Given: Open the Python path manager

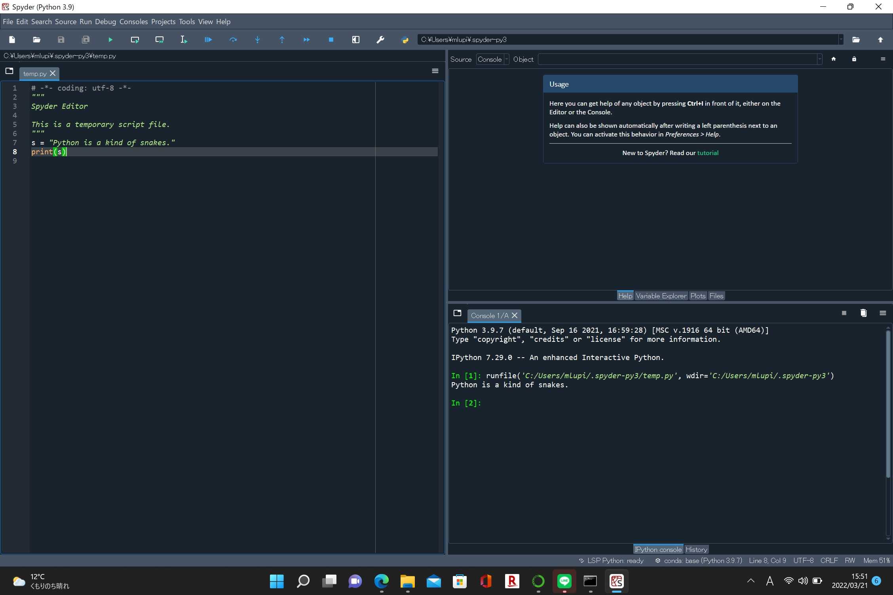Looking at the screenshot, I should [x=405, y=40].
